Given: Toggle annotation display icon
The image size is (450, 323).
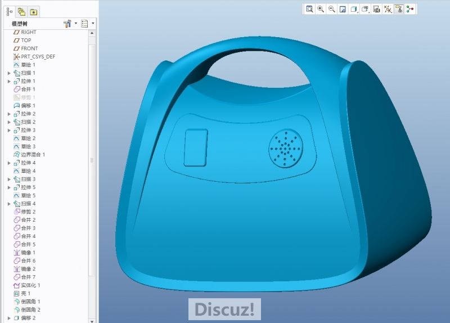Looking at the screenshot, I should point(399,9).
